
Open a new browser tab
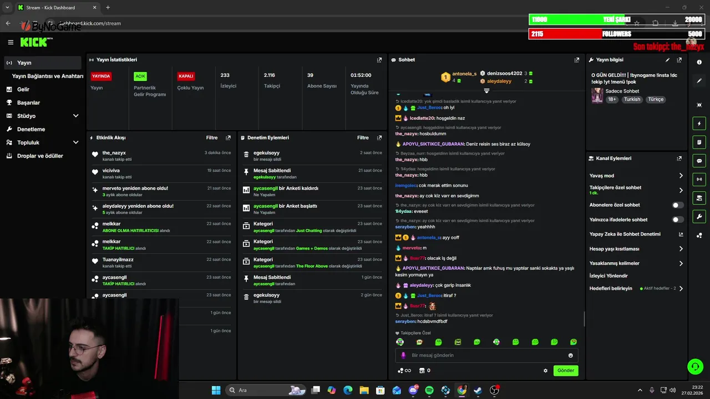pyautogui.click(x=108, y=8)
